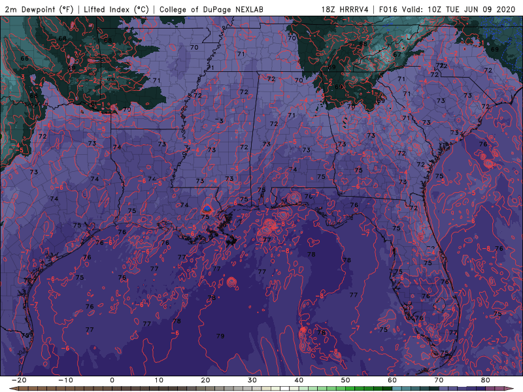Click the '18Z HRRRV4' model run label
The image size is (523, 392).
click(345, 9)
